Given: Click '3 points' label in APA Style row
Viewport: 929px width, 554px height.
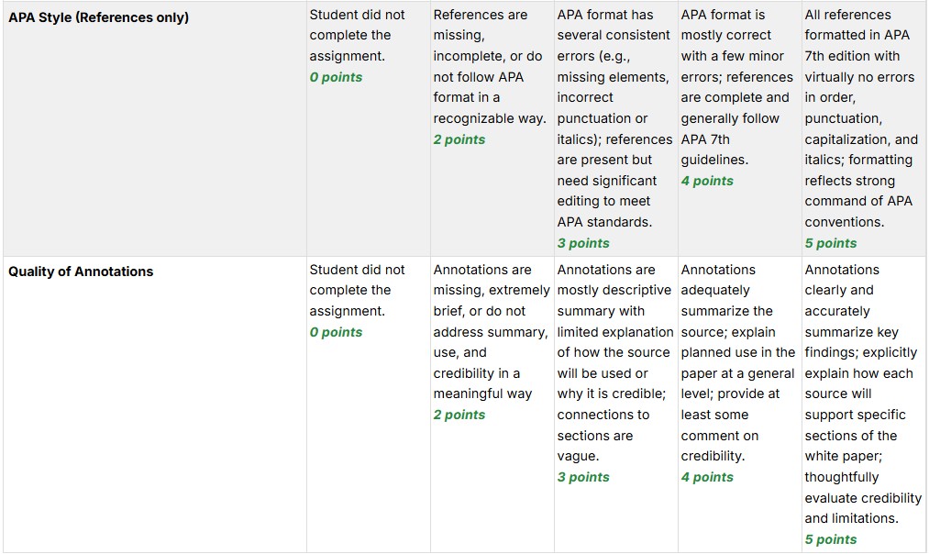Looking at the screenshot, I should [583, 243].
